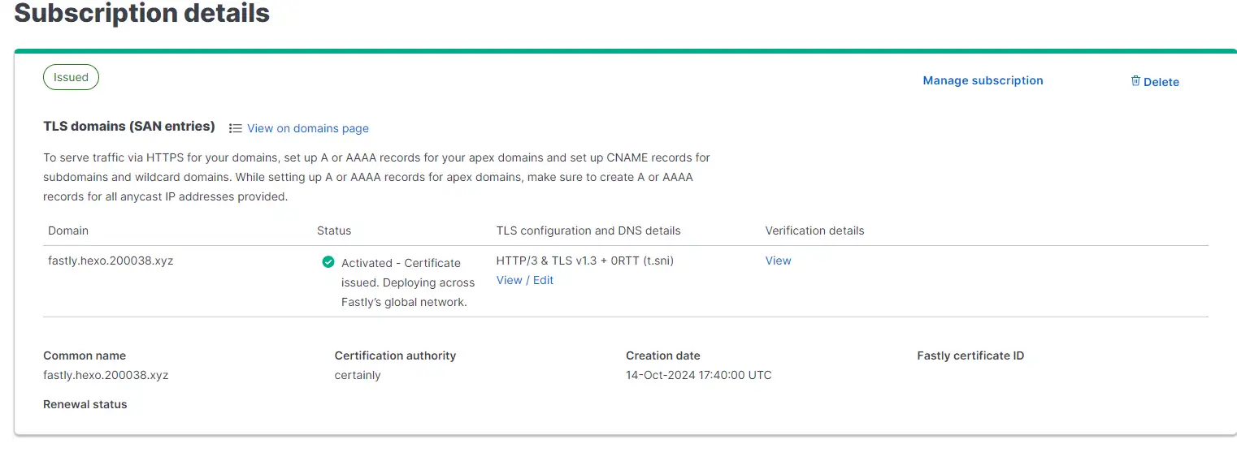Click the green checkmark activated status icon
This screenshot has height=461, width=1237.
(x=328, y=262)
